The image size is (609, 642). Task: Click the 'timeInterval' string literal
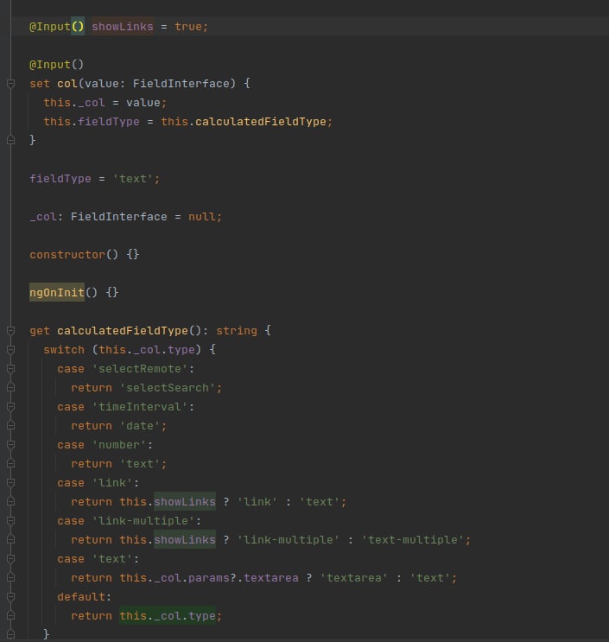140,407
